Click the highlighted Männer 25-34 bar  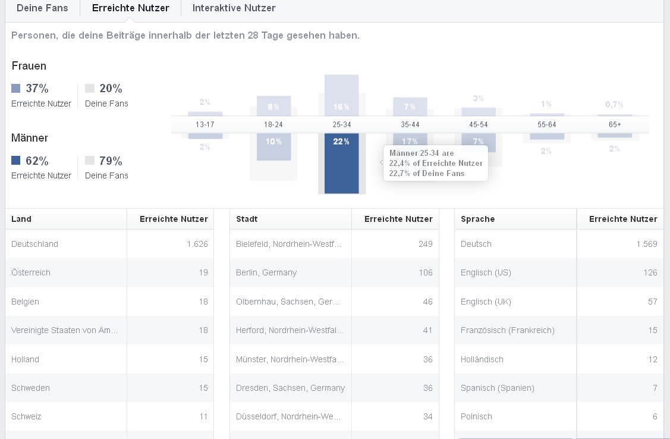[341, 164]
